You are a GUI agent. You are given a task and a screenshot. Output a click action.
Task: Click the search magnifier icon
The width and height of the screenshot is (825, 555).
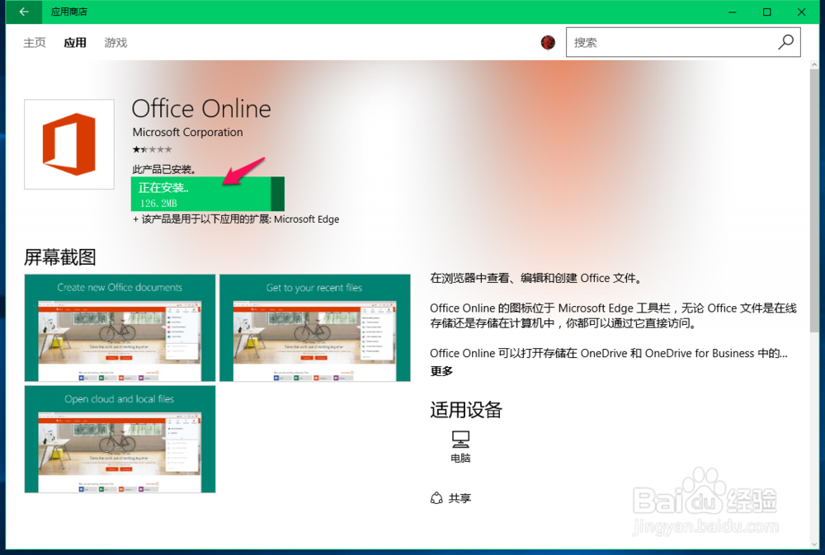(785, 42)
